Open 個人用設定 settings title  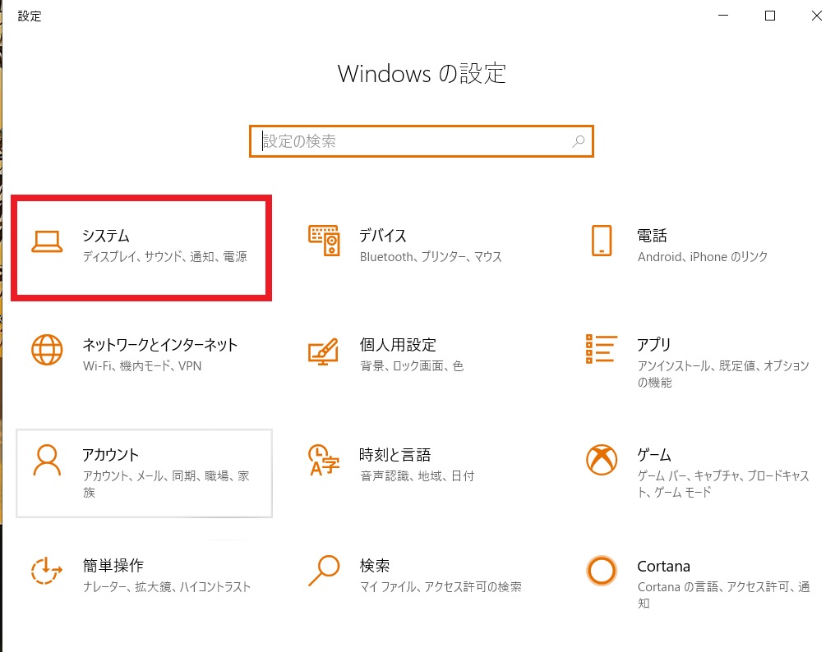398,345
